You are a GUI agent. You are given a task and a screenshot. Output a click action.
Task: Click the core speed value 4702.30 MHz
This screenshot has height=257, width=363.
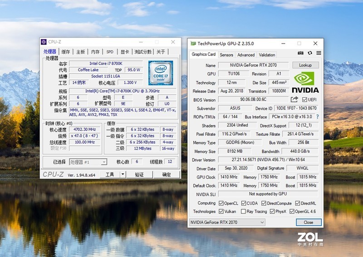(85, 129)
